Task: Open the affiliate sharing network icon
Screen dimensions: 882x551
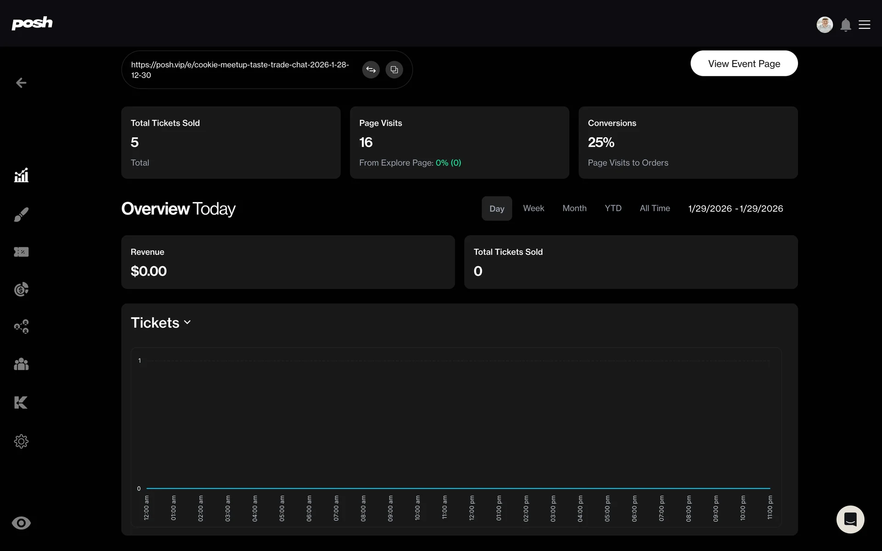Action: [21, 326]
